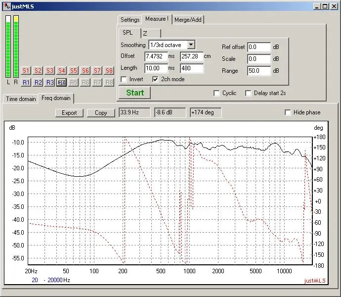This screenshot has height=297, width=341.
Task: Click the R channel level meter
Action: coord(16,47)
